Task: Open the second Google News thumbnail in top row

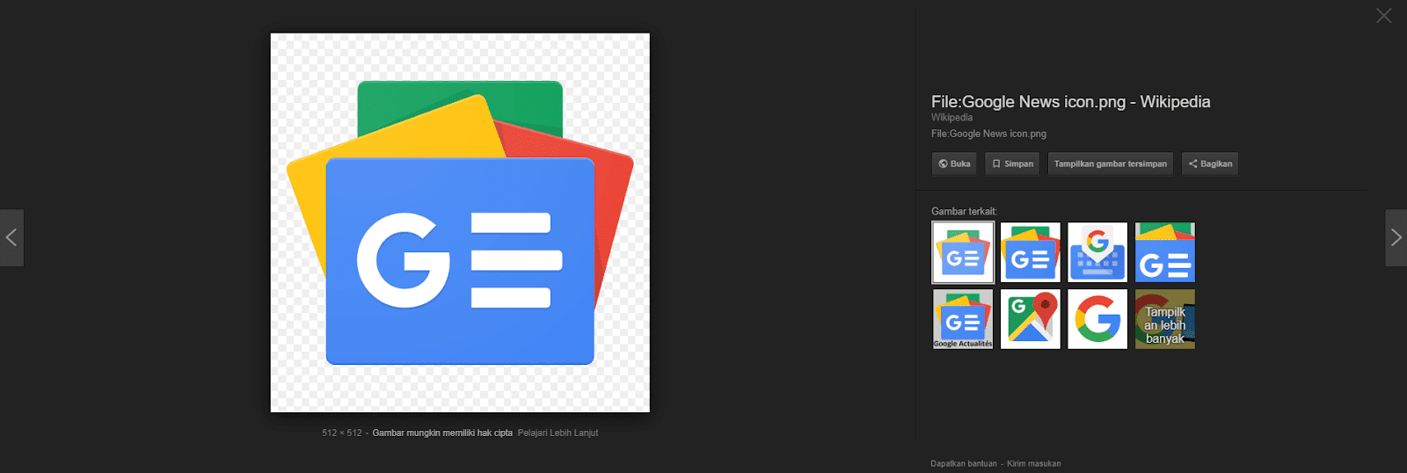Action: (1031, 252)
